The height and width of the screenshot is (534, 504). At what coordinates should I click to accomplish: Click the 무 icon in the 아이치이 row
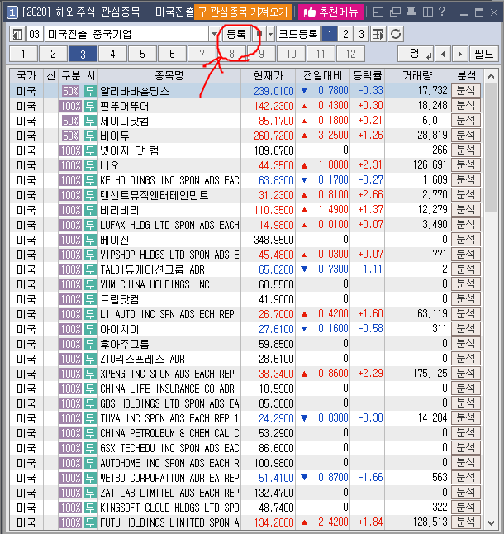(x=90, y=329)
